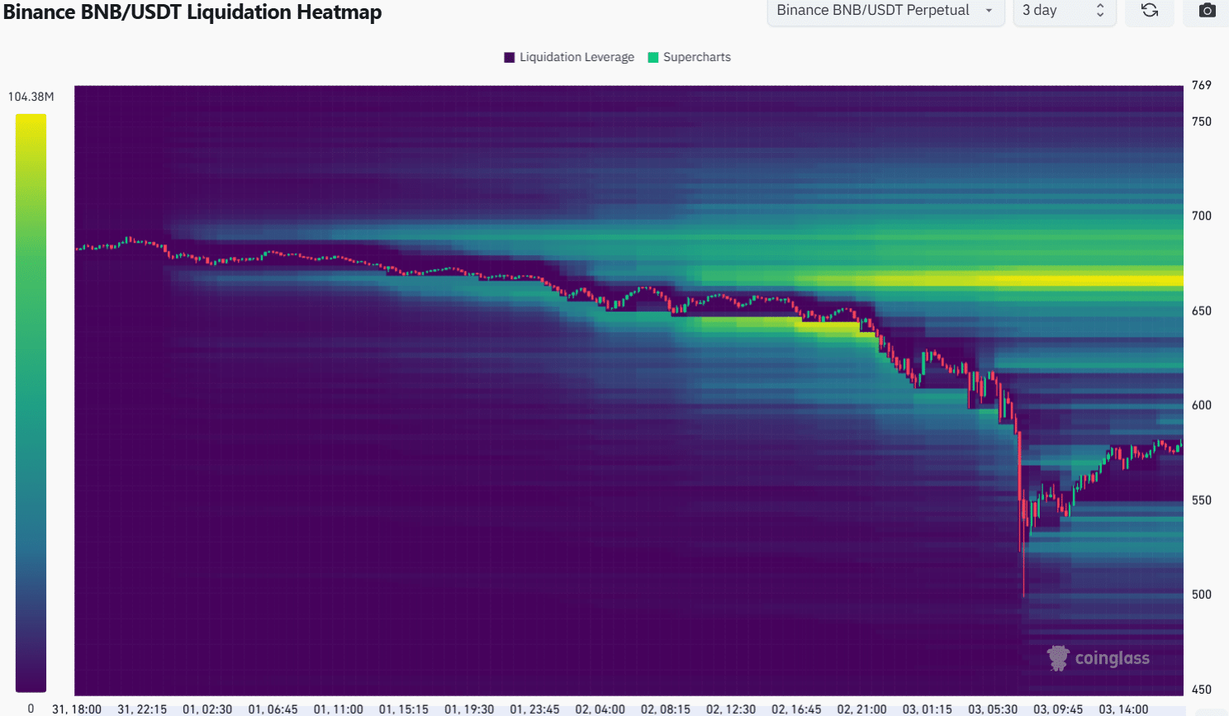The image size is (1229, 716).
Task: Click the 500 price axis label
Action: pyautogui.click(x=1202, y=594)
